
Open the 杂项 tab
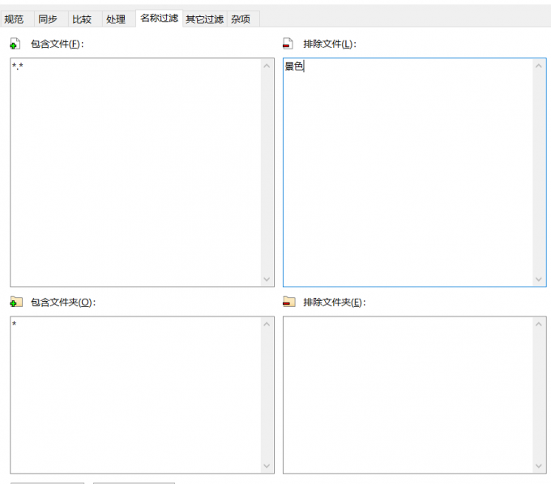[x=241, y=19]
